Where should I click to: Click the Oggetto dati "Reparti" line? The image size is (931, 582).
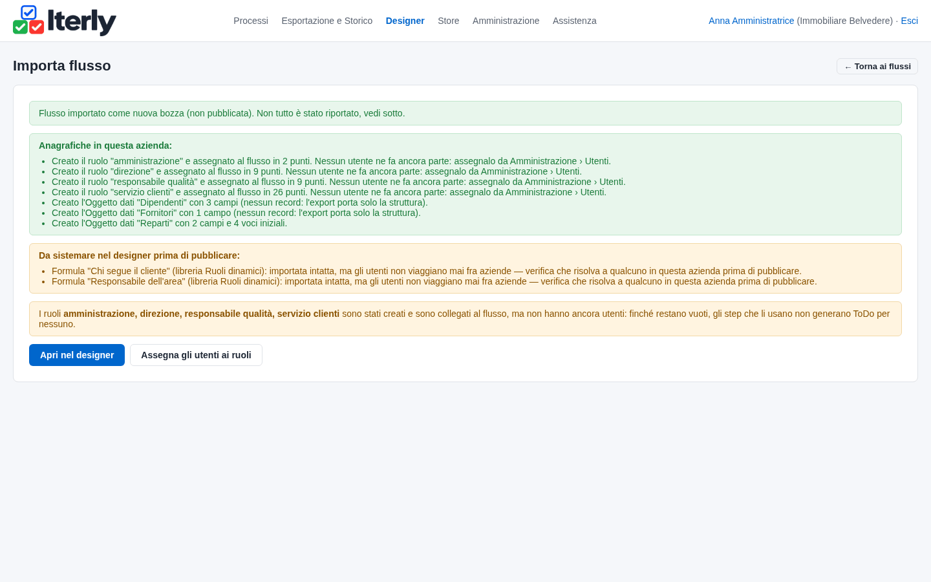click(x=169, y=223)
